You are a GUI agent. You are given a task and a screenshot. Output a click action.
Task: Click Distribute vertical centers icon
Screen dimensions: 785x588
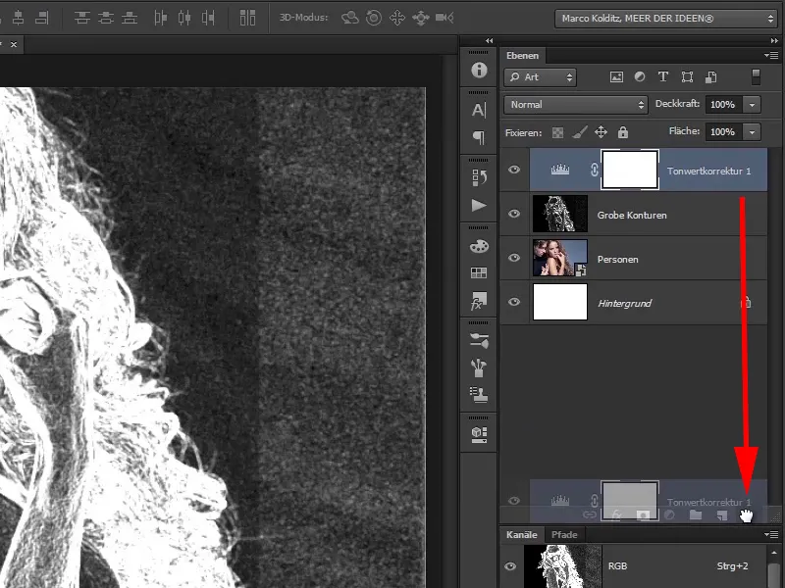pyautogui.click(x=106, y=18)
